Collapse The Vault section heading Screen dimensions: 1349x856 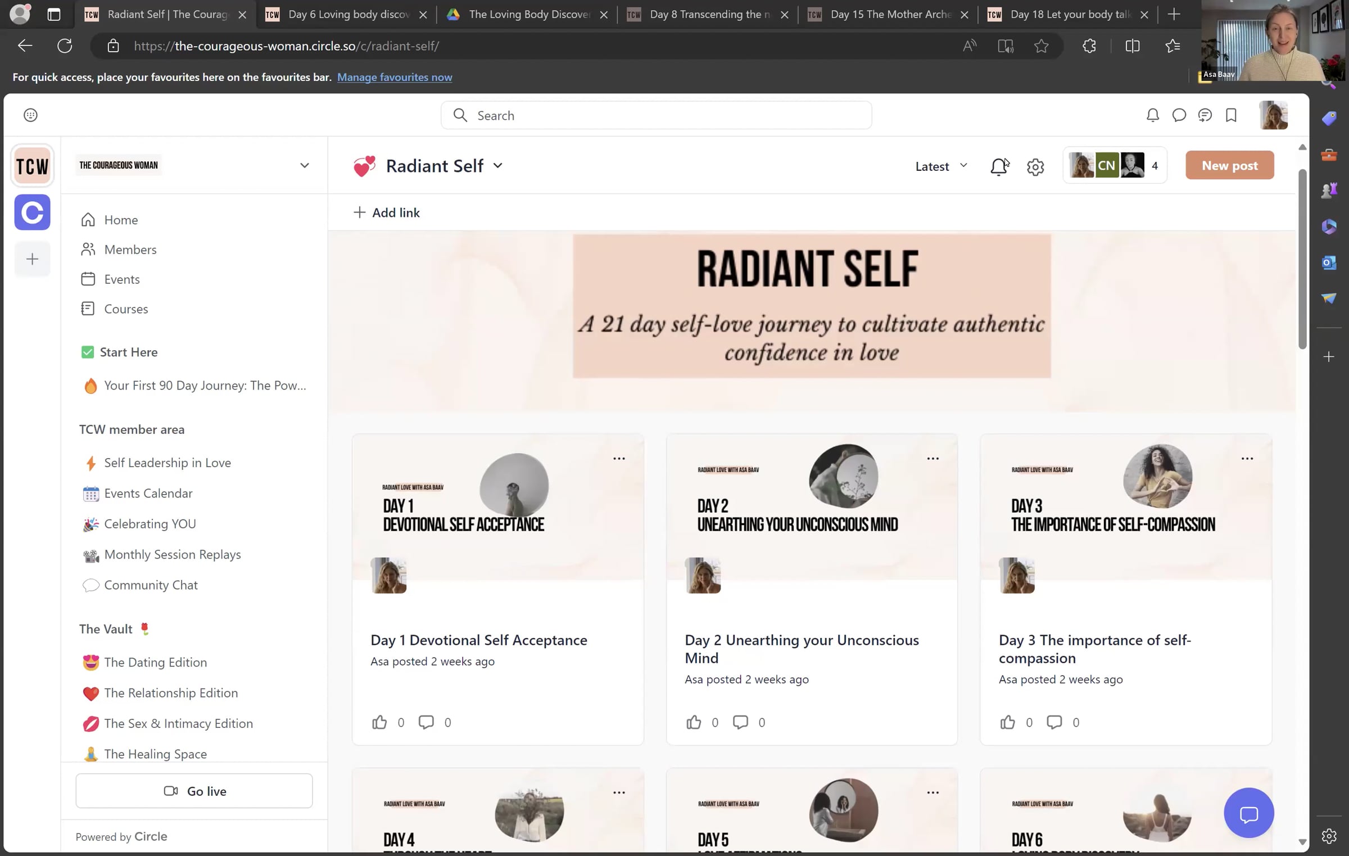114,629
